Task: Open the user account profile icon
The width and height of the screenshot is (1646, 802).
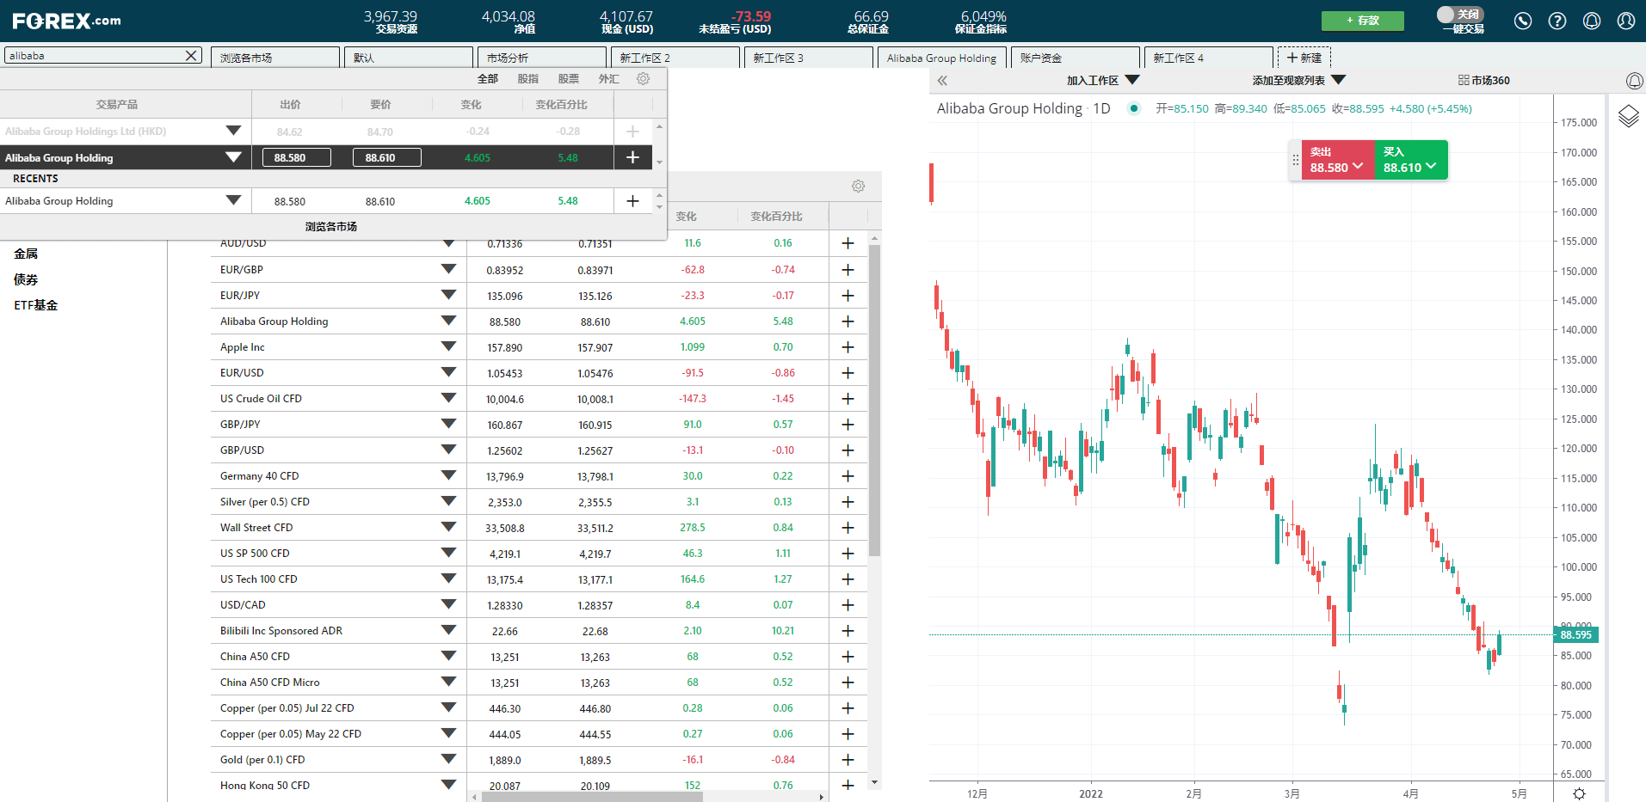Action: 1626,21
